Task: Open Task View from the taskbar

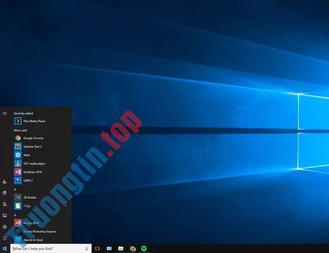Action: coord(97,249)
